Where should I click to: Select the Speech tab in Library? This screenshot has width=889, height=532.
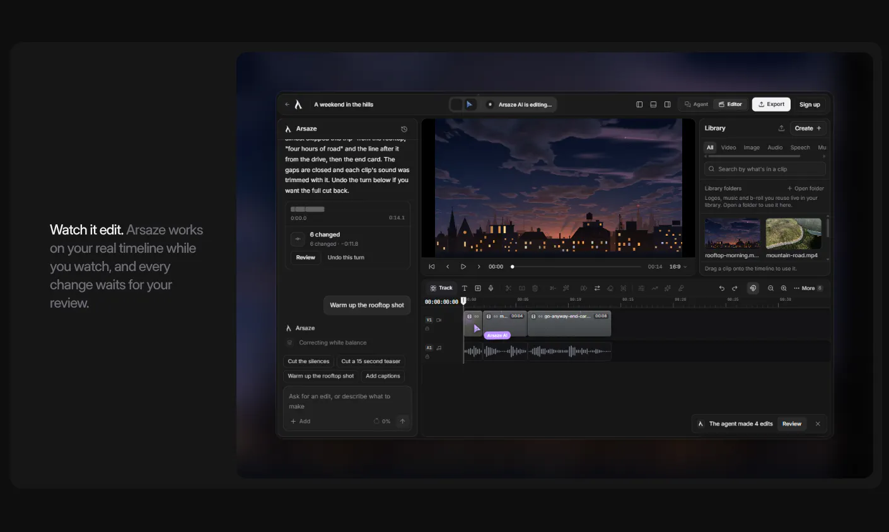800,147
